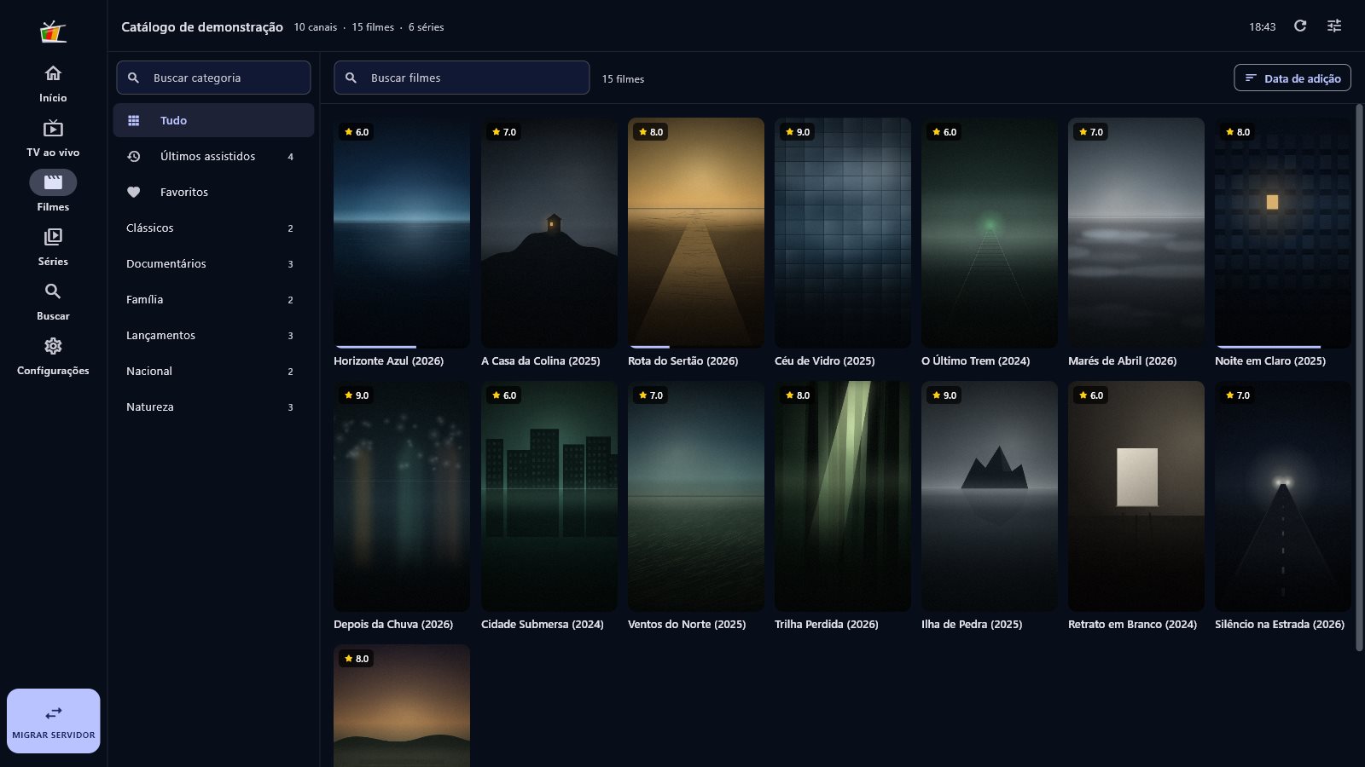Open the Data de adição sort dropdown

[x=1292, y=78]
